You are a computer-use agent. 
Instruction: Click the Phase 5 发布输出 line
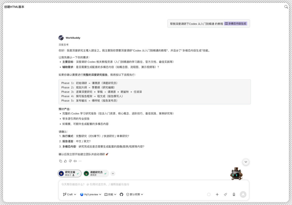[89, 101]
